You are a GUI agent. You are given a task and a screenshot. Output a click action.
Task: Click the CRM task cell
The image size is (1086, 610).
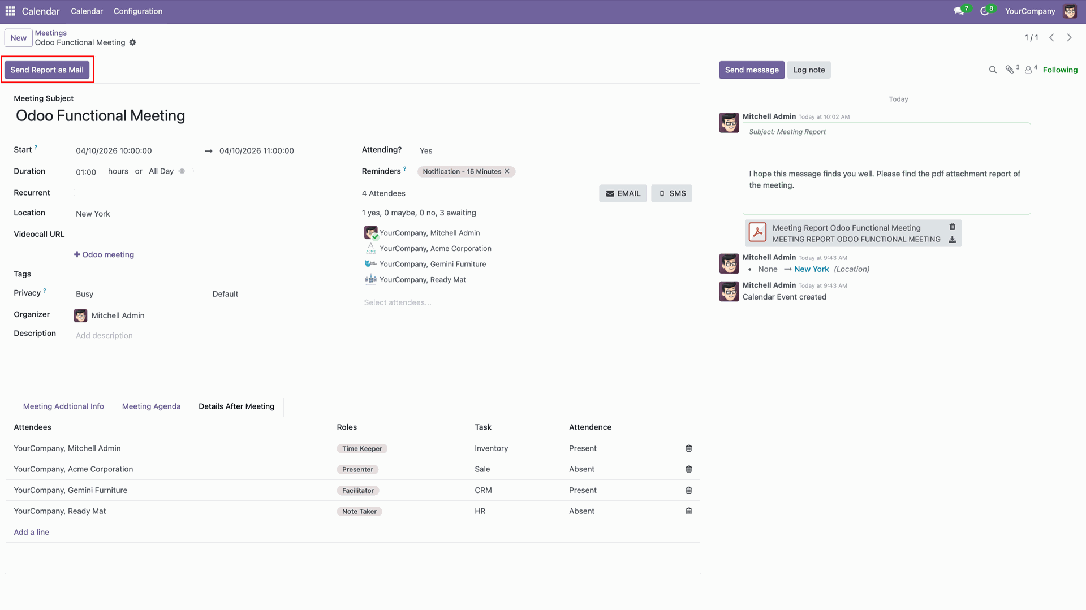click(x=483, y=490)
